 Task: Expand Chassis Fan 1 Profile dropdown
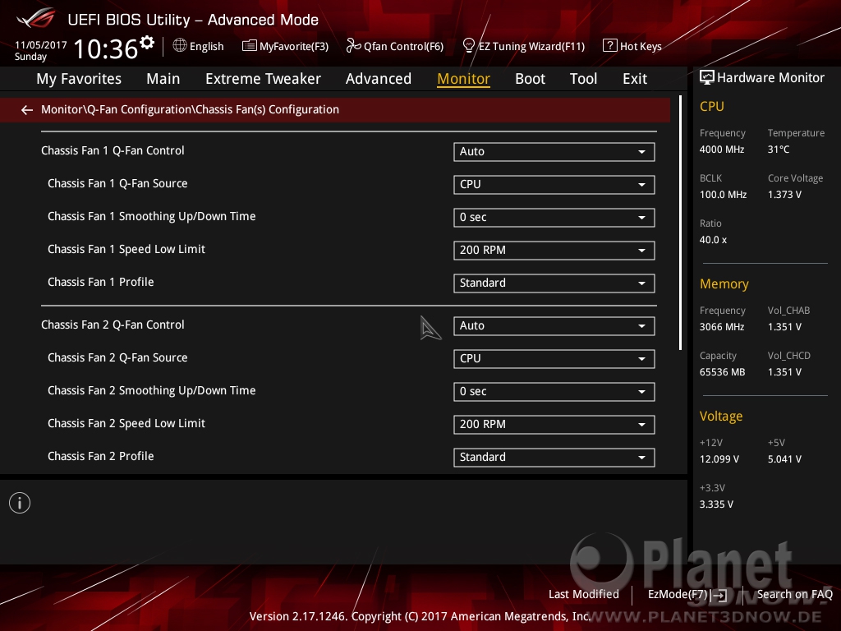tap(554, 283)
